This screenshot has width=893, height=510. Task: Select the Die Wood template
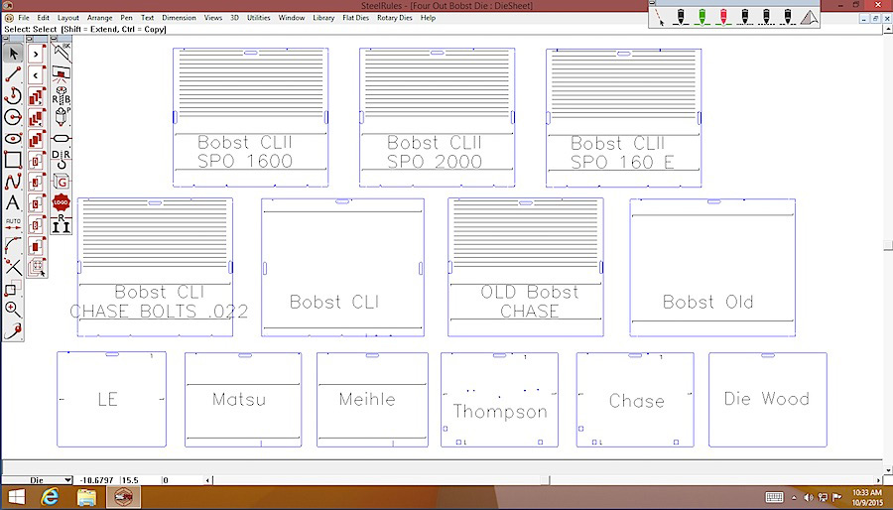(x=768, y=400)
